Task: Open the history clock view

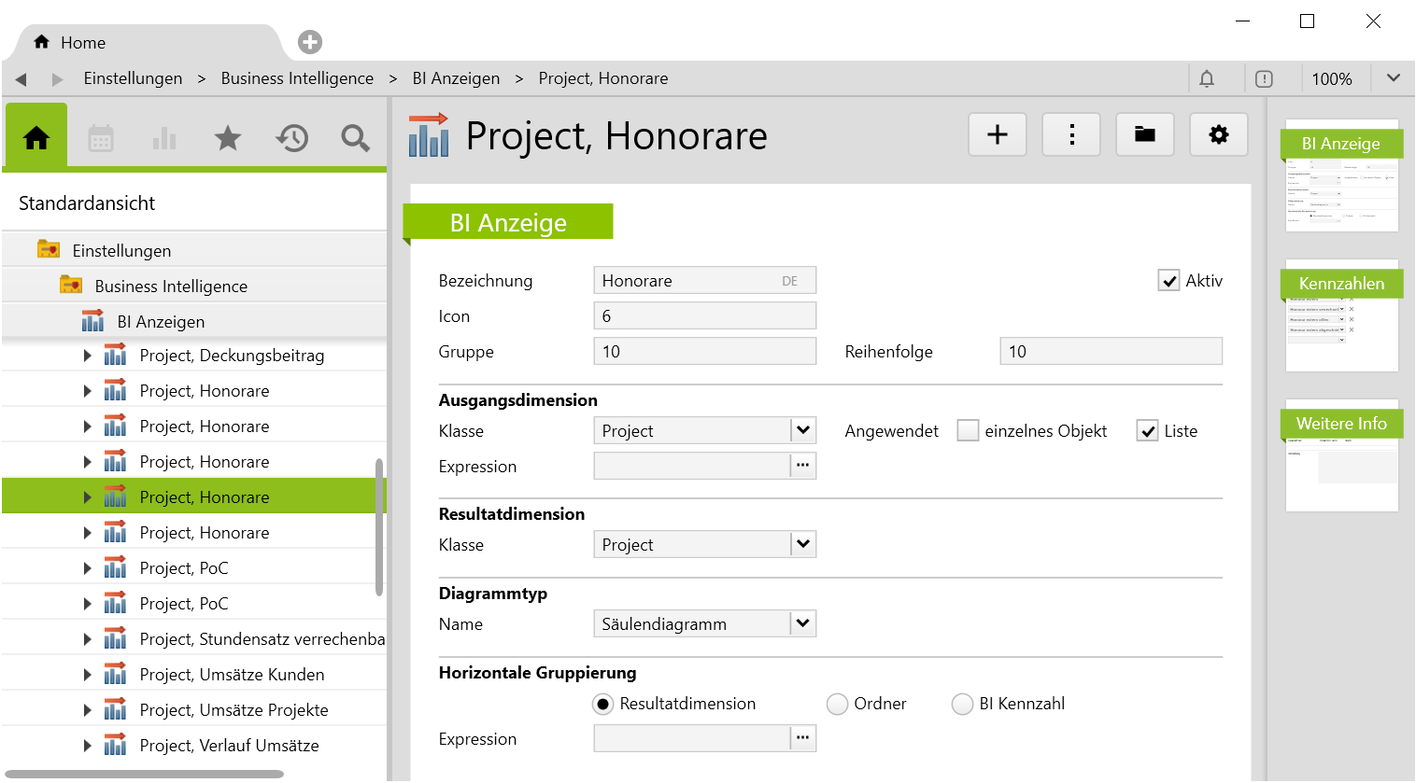Action: [x=291, y=139]
